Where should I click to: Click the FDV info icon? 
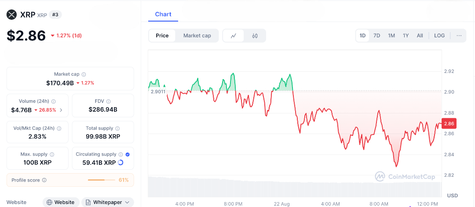(109, 102)
